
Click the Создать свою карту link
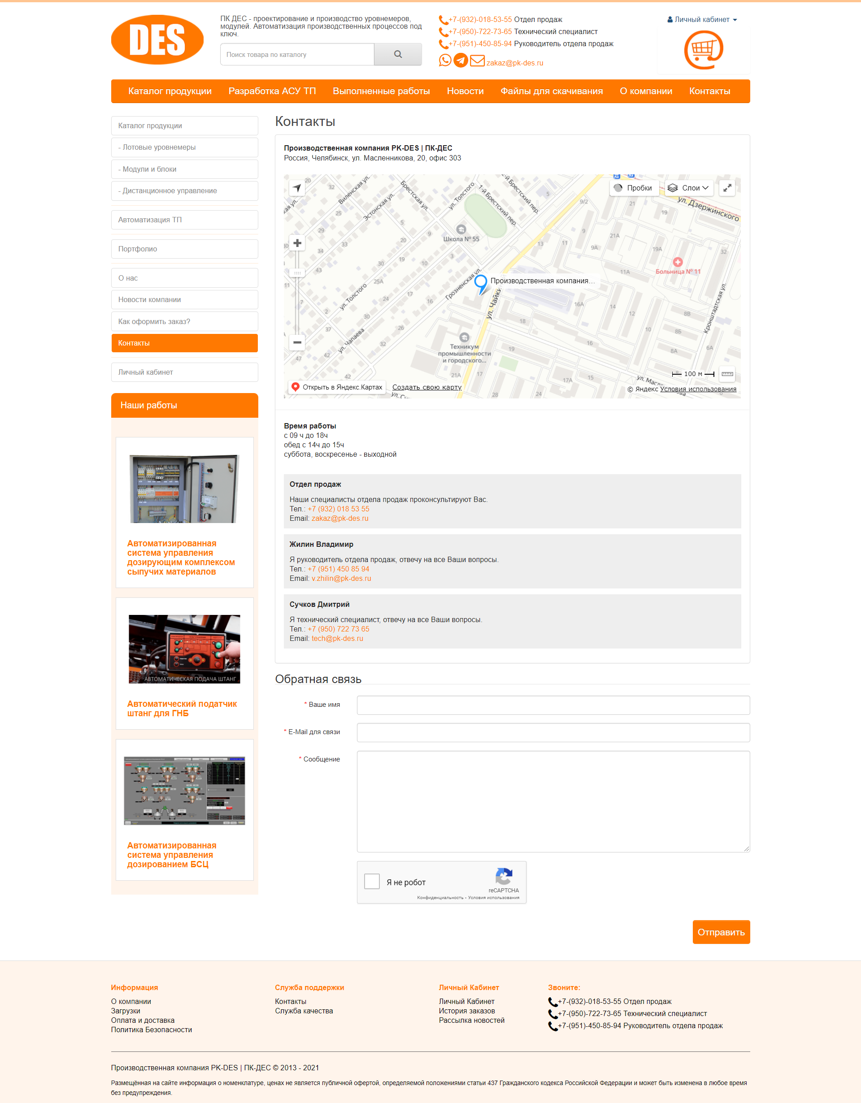(426, 387)
